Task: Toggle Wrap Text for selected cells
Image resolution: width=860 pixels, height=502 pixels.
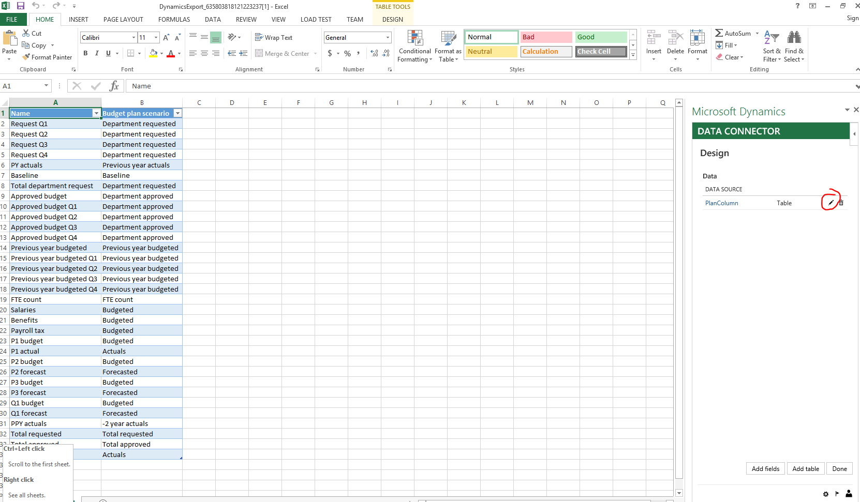Action: [274, 37]
